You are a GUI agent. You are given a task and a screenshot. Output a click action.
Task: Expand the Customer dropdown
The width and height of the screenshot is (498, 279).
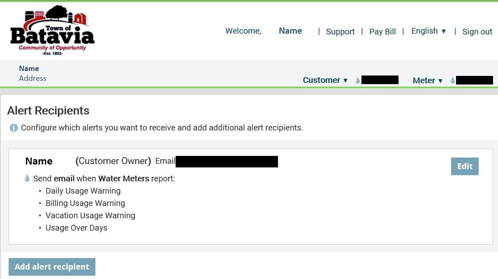(325, 80)
